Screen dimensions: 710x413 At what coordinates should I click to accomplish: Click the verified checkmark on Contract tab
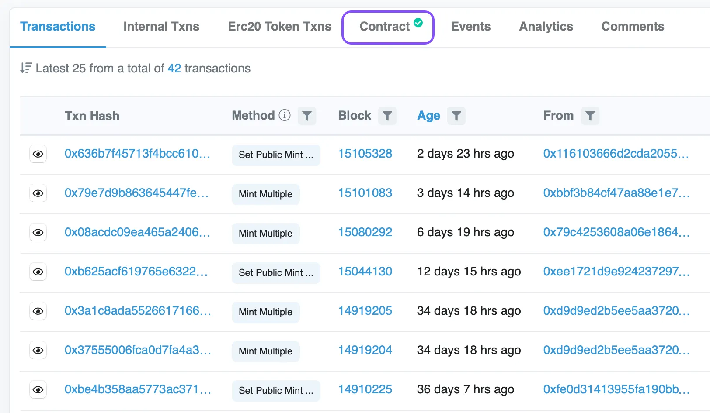click(418, 23)
